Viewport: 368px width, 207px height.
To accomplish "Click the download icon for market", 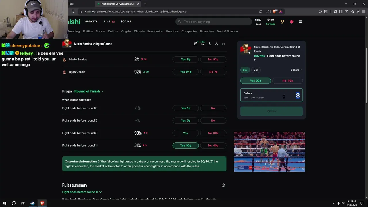I will tap(216, 44).
